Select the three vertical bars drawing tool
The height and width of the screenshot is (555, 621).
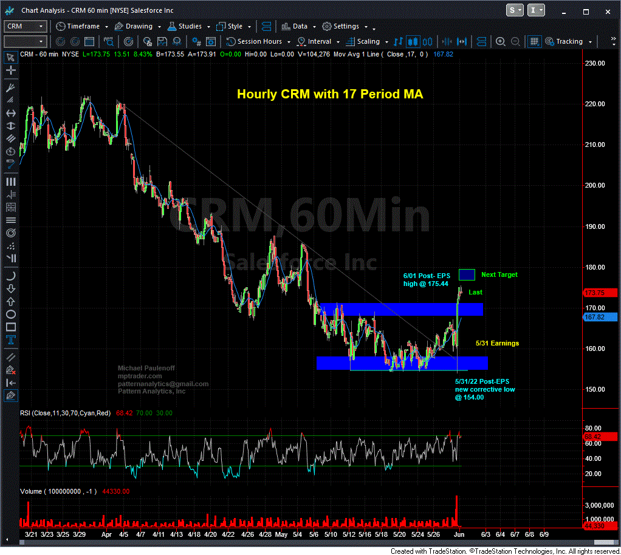tap(11, 182)
